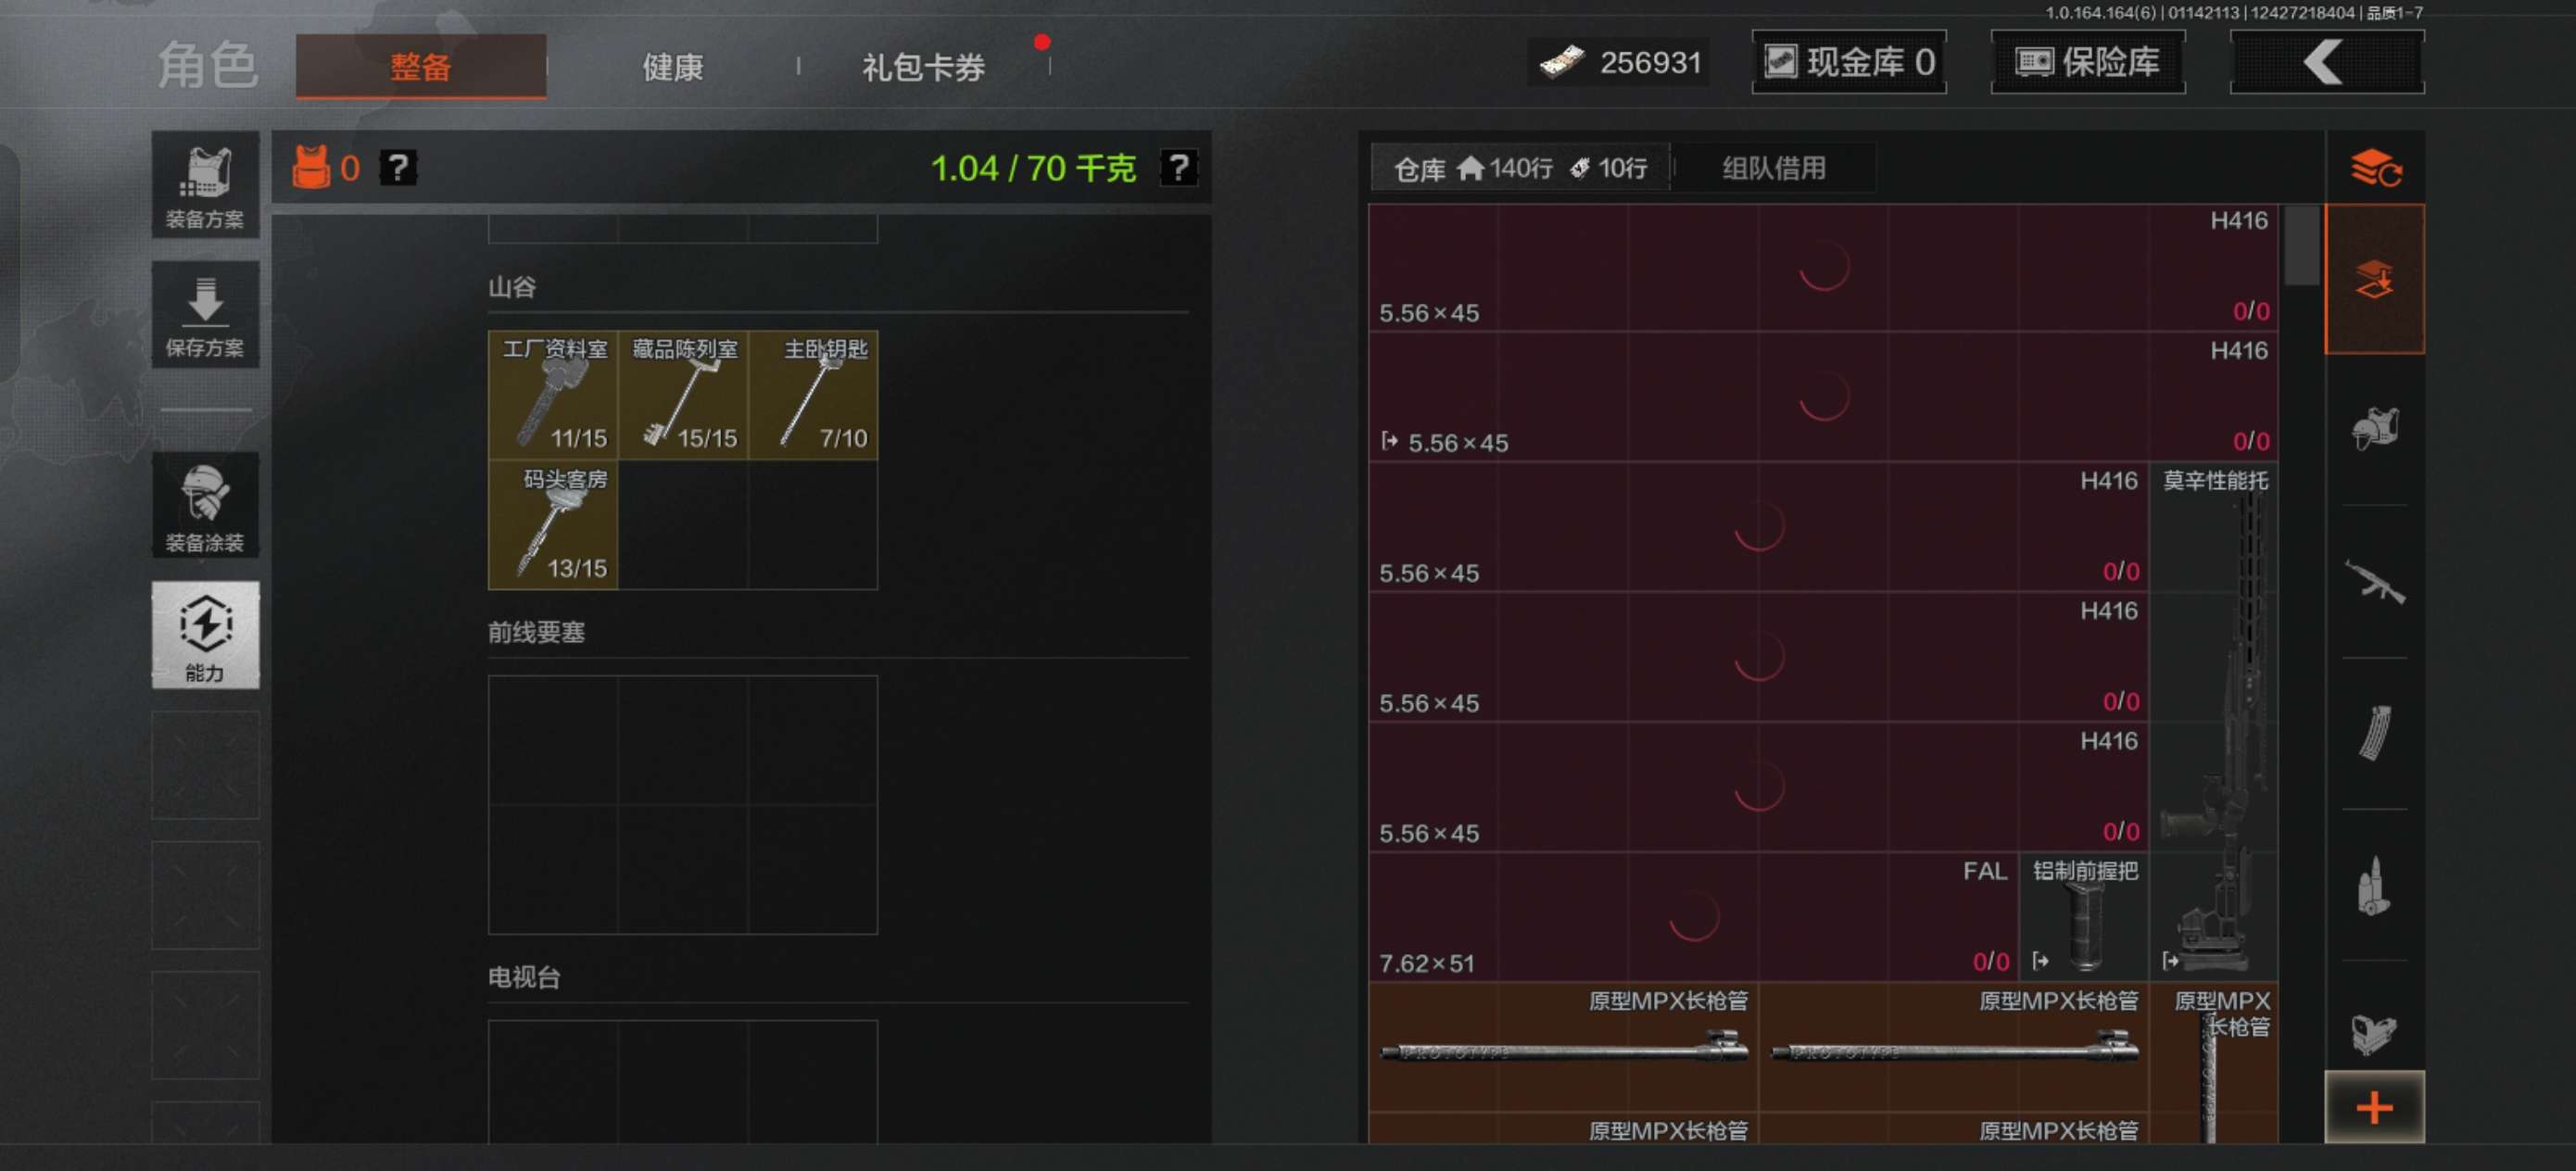The width and height of the screenshot is (2576, 1171).
Task: Select the magazine category filter icon
Action: pos(2374,735)
